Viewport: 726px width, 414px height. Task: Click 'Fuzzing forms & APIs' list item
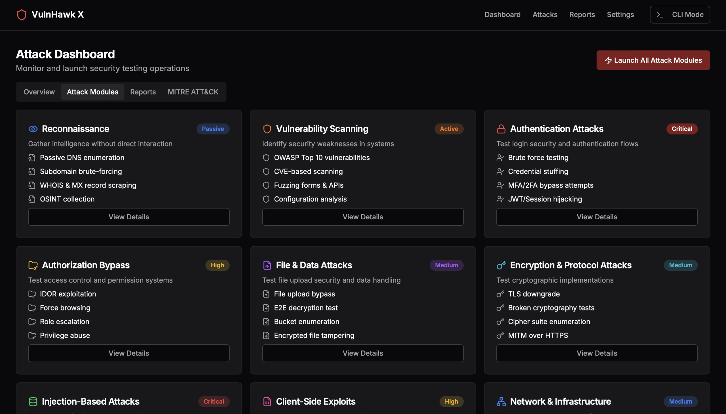tap(309, 185)
